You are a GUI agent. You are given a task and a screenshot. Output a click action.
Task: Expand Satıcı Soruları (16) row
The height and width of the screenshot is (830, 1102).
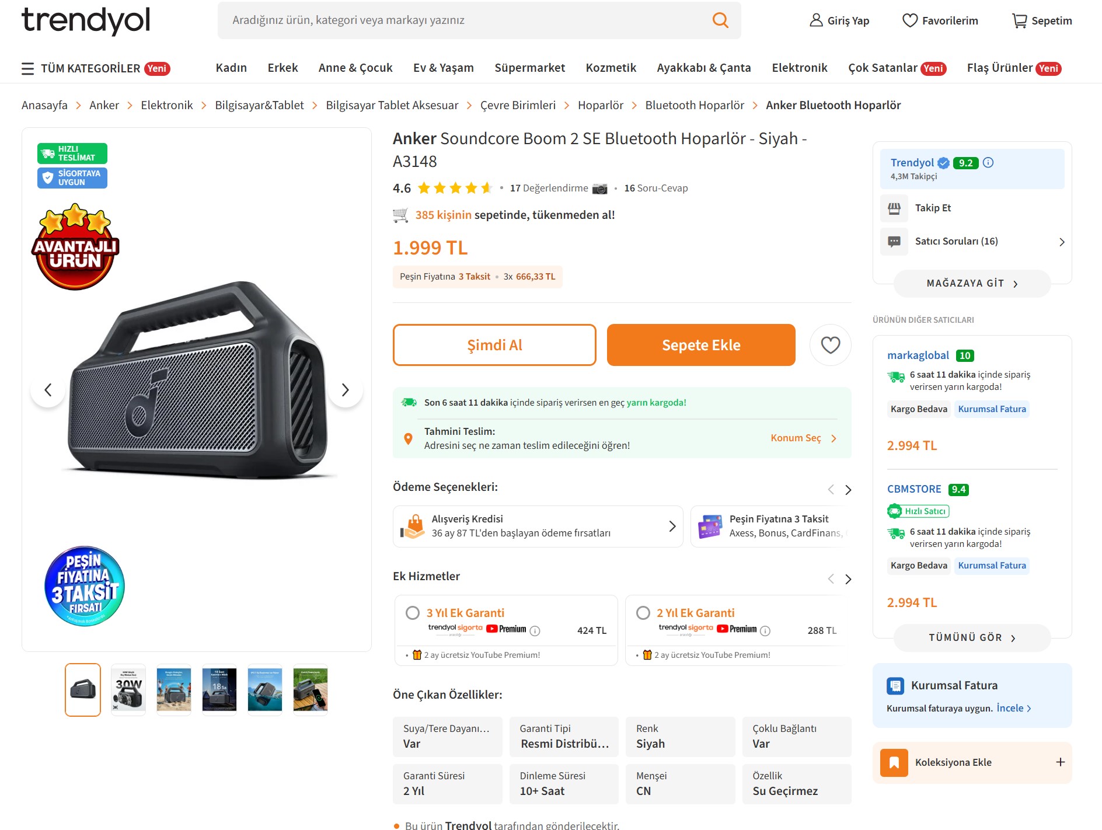pos(1061,242)
